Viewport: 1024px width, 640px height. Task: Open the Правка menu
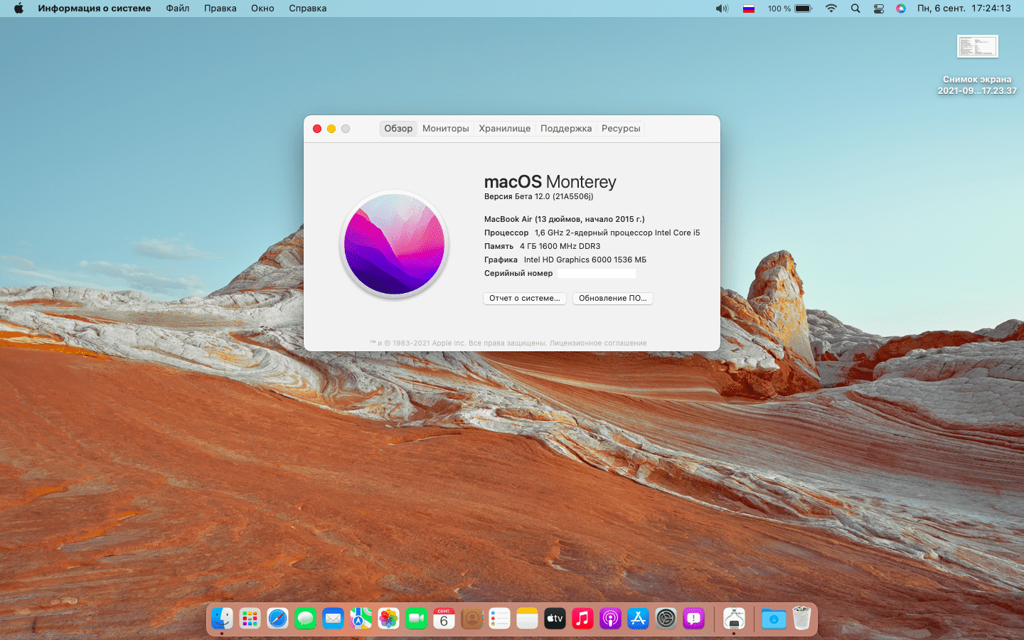point(220,9)
